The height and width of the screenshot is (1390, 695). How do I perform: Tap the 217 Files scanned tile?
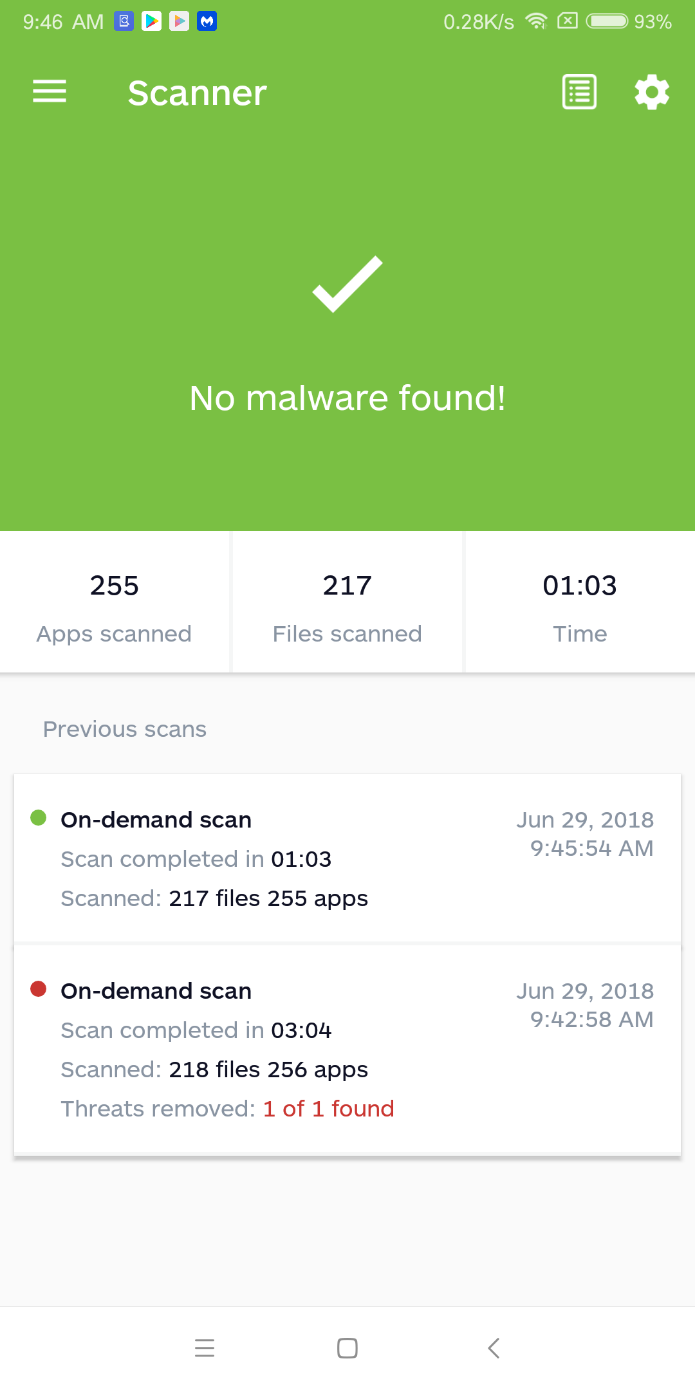tap(347, 602)
